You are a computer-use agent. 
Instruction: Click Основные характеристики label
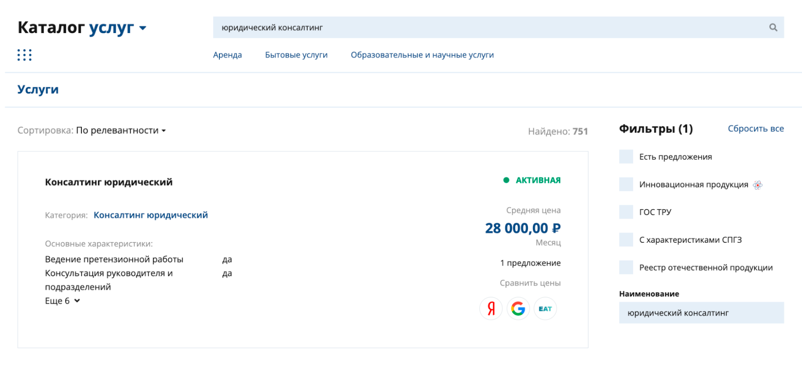pos(99,244)
